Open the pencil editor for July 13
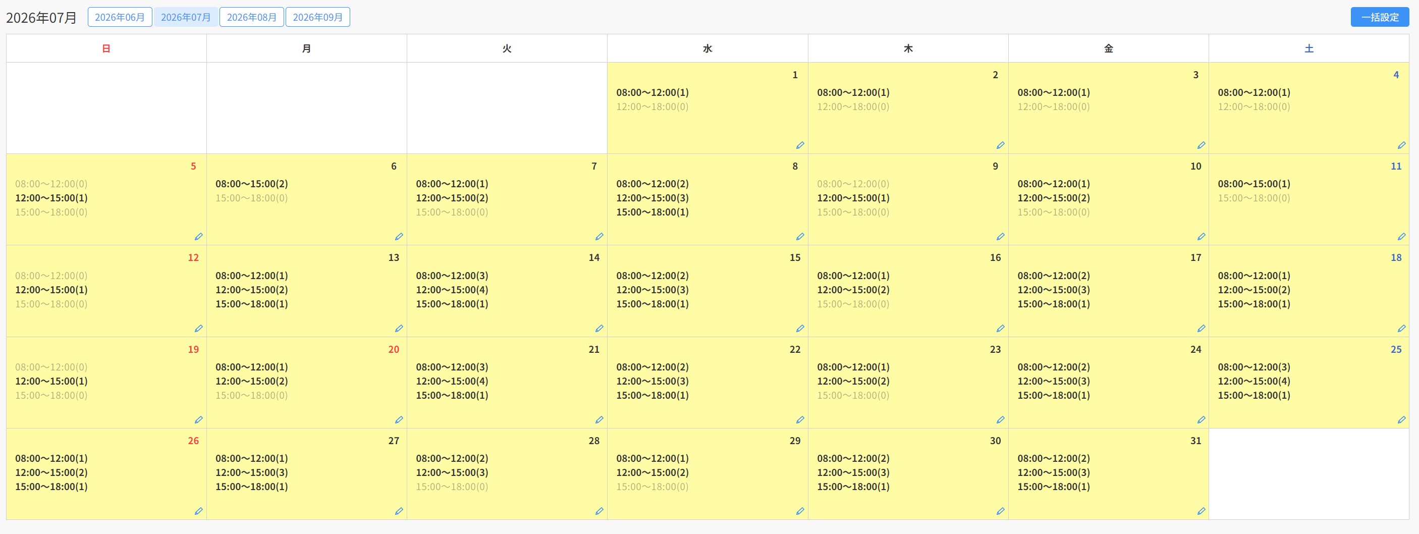Screen dimensions: 1419x534 [x=399, y=329]
